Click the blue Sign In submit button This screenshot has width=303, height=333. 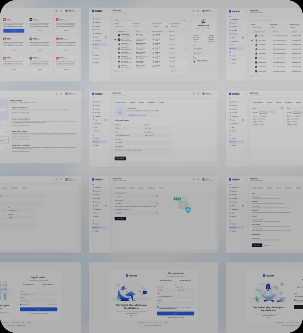[39, 309]
